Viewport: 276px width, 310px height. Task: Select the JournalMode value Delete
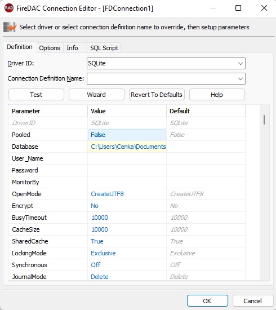coord(127,276)
